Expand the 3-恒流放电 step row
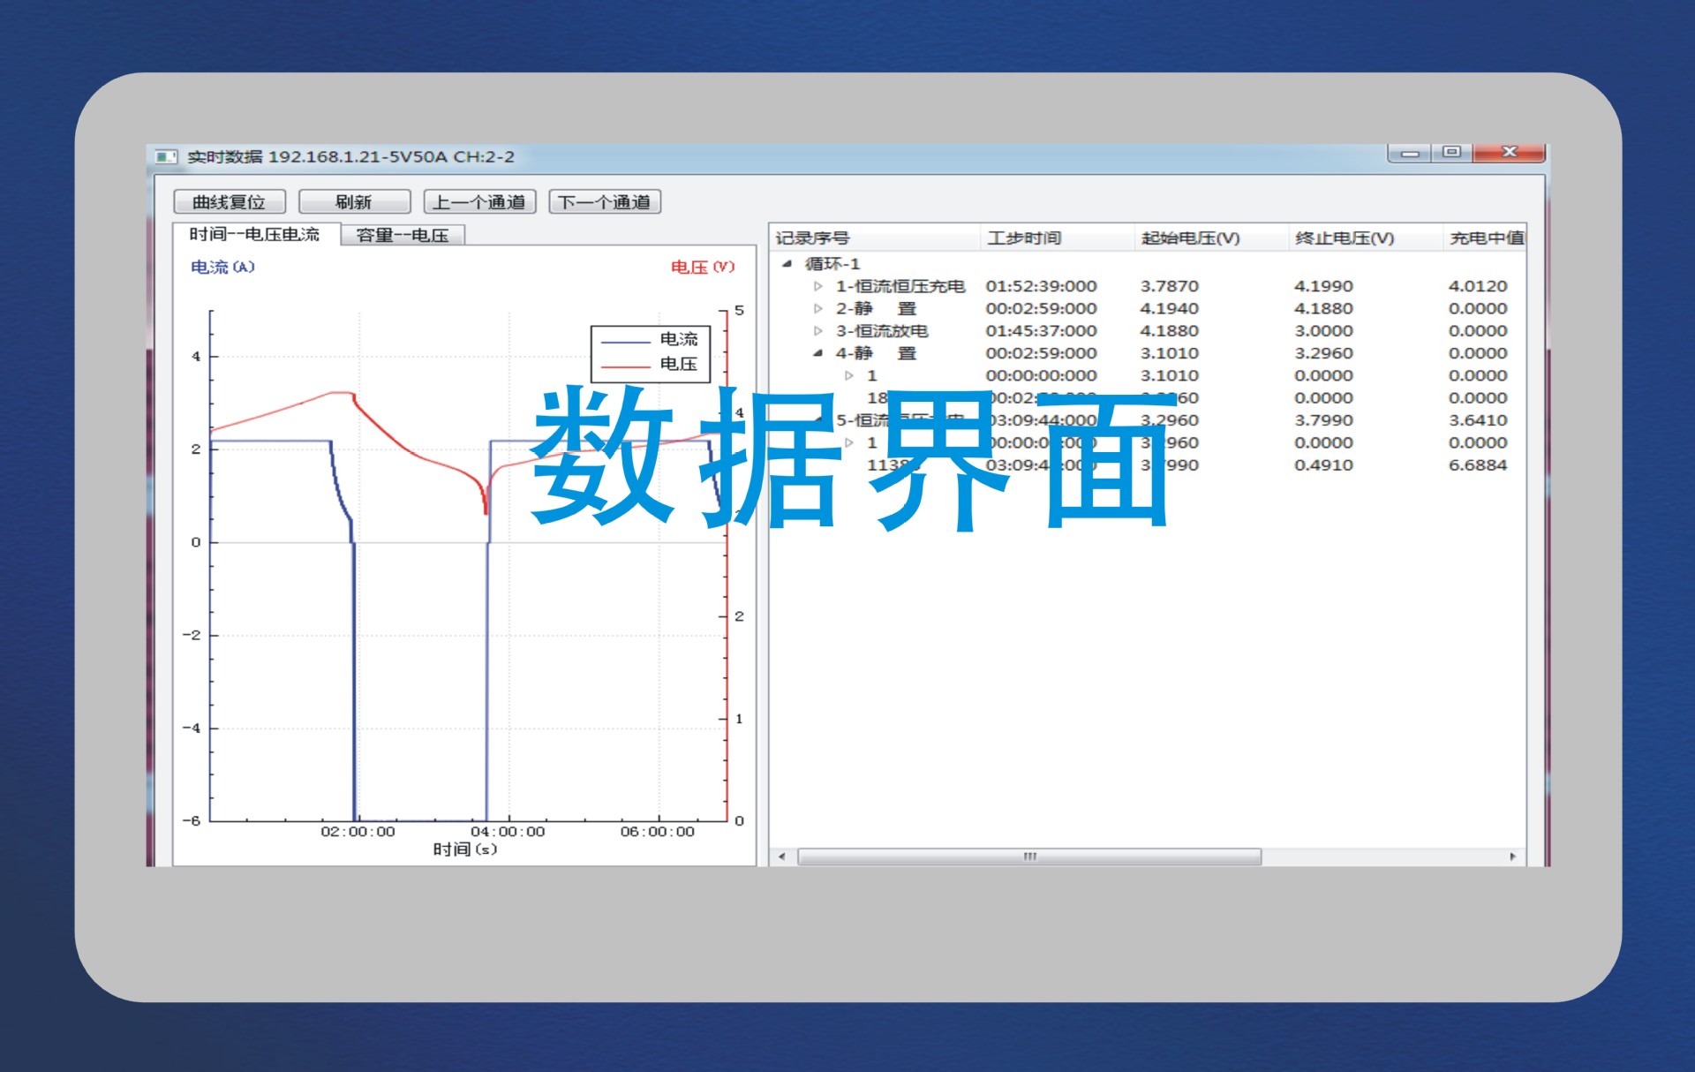 (817, 330)
